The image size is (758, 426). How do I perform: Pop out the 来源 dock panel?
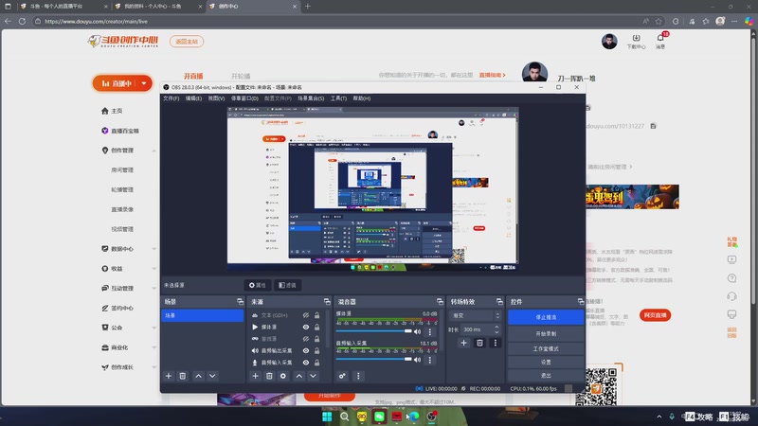click(x=327, y=301)
